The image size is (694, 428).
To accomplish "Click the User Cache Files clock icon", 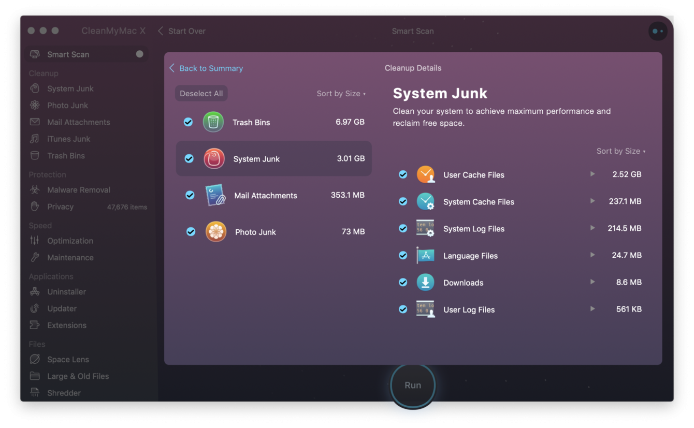I will tap(426, 174).
